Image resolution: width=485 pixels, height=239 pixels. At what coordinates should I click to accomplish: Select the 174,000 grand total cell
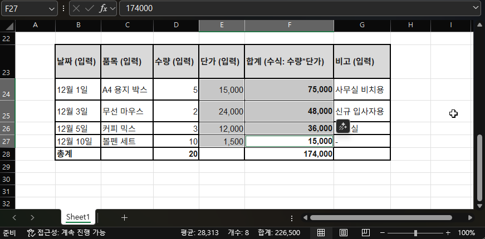click(289, 154)
